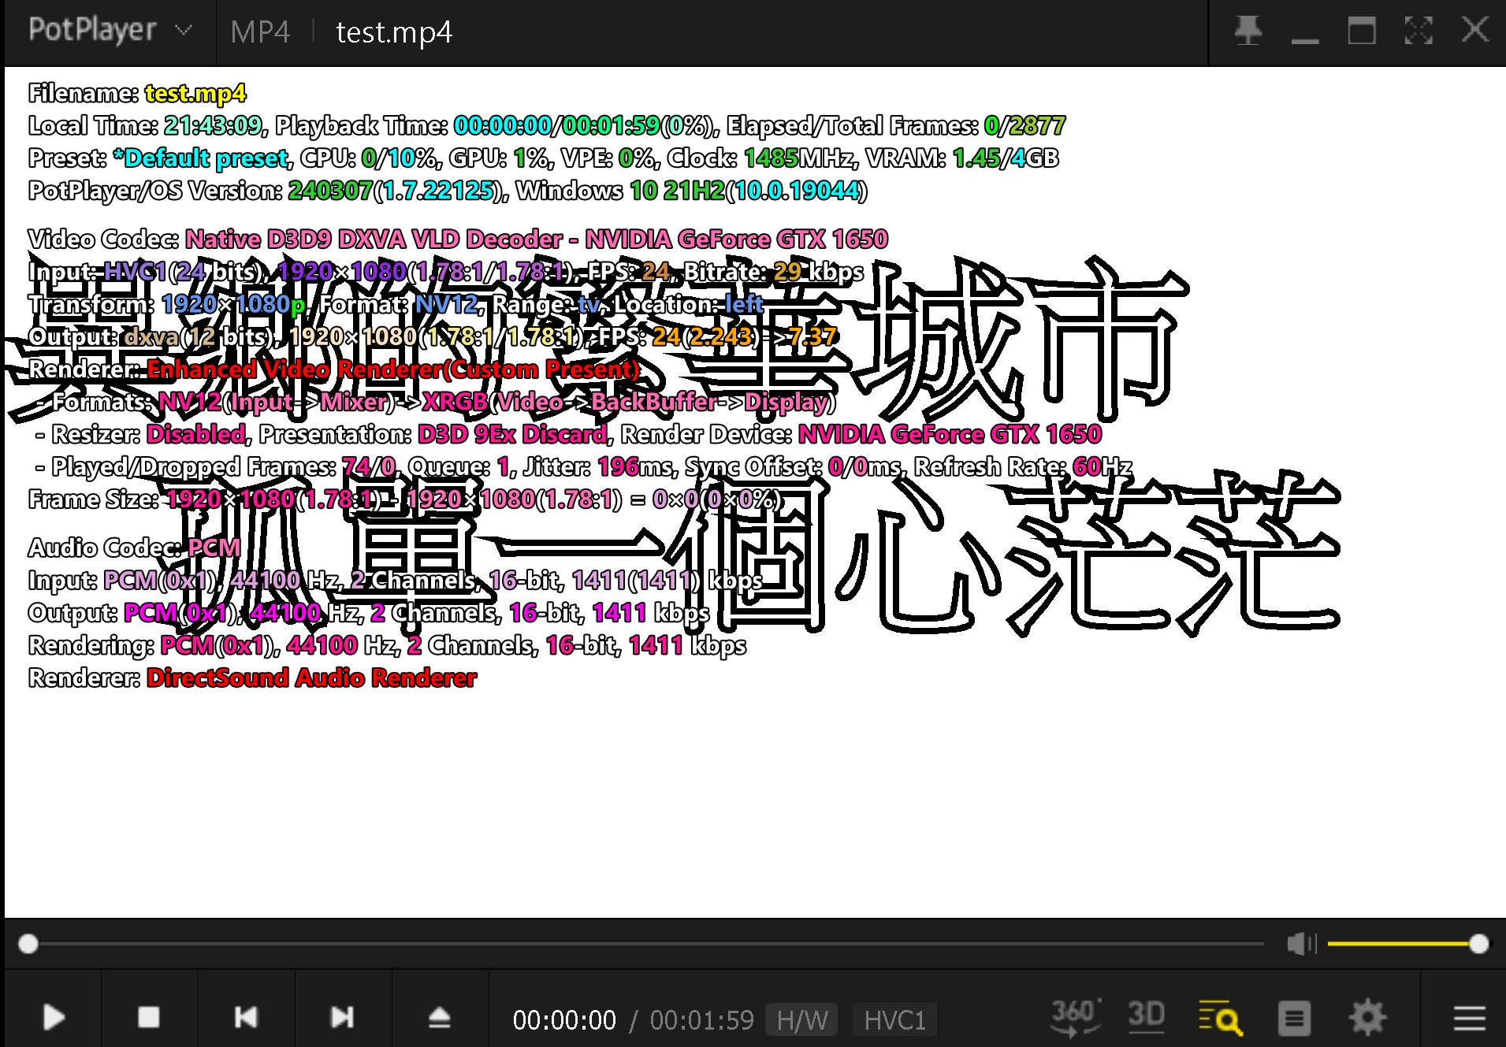This screenshot has width=1506, height=1047.
Task: Click the seek bar start handle
Action: 28,944
